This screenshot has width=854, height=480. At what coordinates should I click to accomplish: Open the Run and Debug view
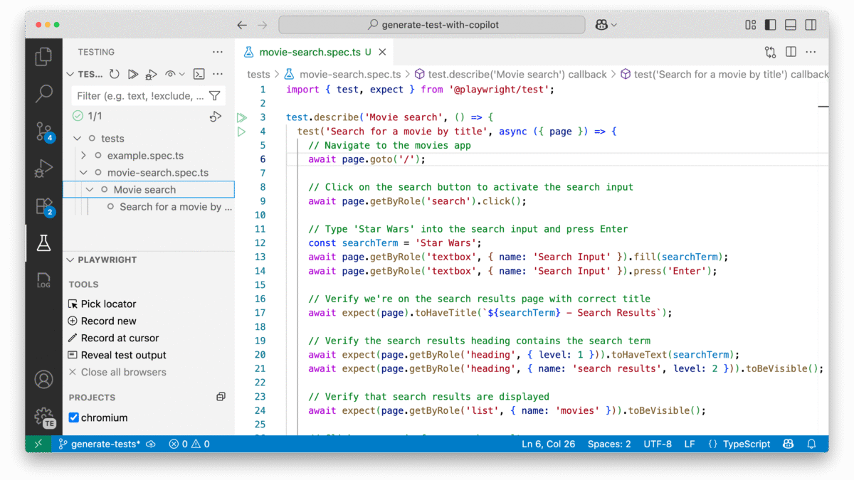(x=43, y=169)
